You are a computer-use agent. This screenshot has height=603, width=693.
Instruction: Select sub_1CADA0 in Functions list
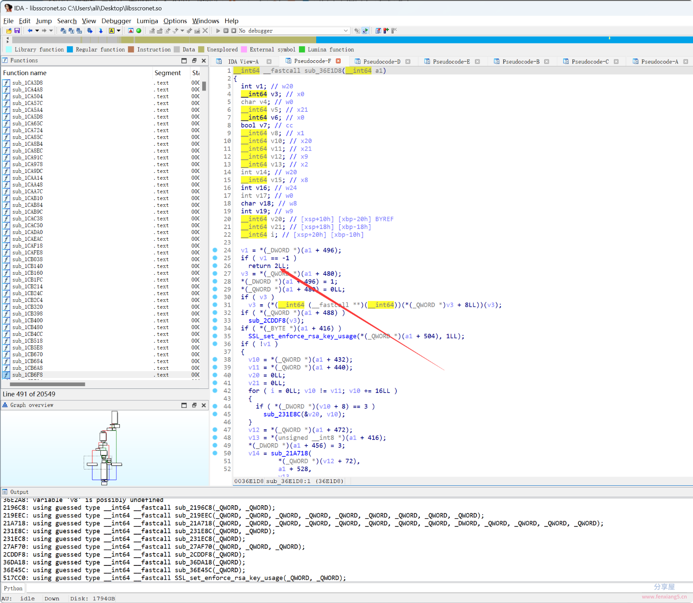(28, 232)
